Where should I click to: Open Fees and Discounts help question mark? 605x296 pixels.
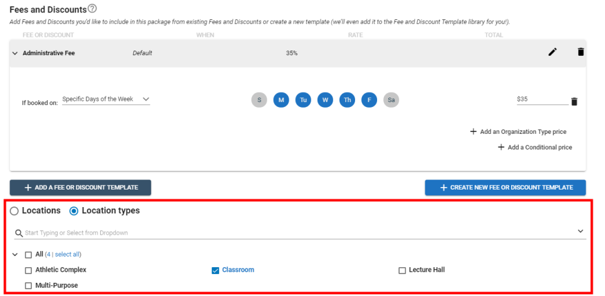[x=92, y=8]
